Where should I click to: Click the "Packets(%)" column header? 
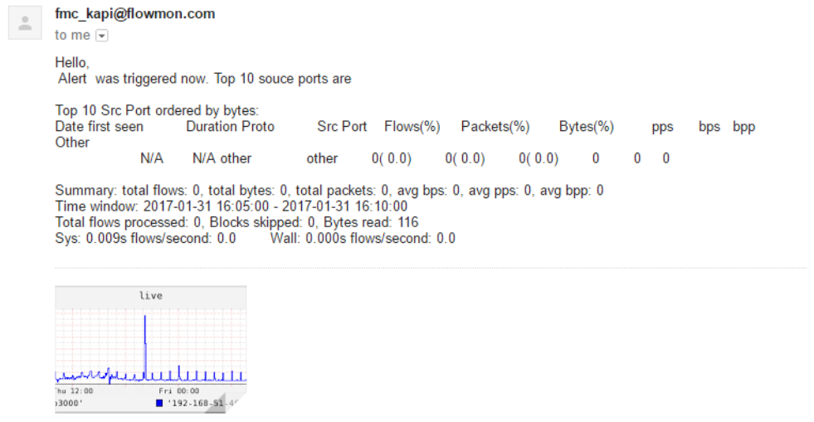coord(495,127)
